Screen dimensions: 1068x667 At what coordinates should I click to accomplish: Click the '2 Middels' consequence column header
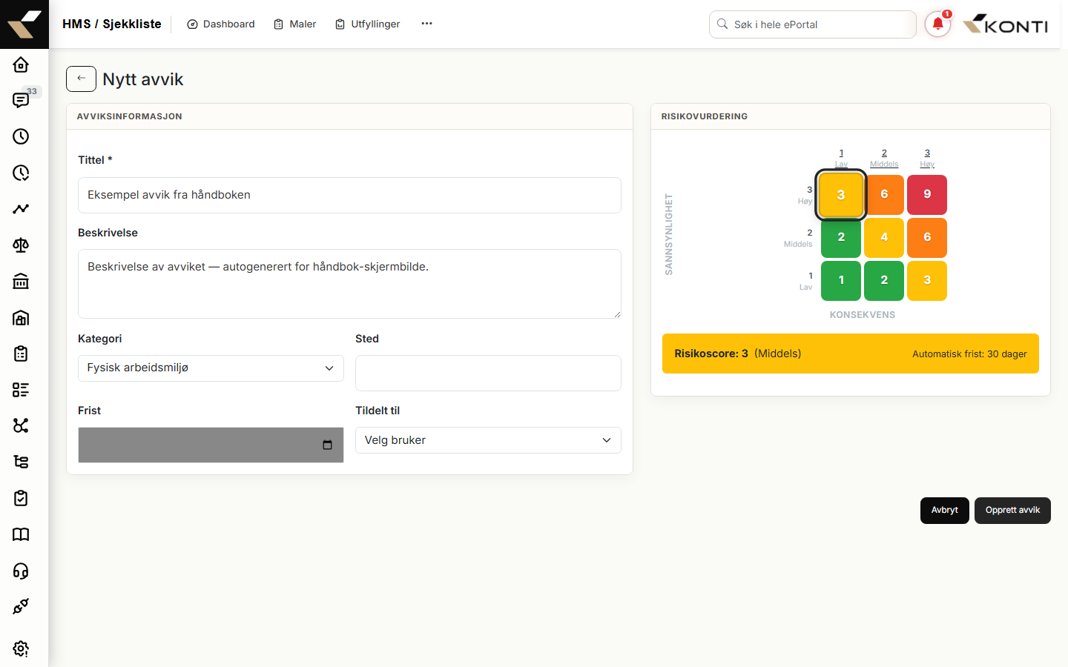tap(884, 159)
